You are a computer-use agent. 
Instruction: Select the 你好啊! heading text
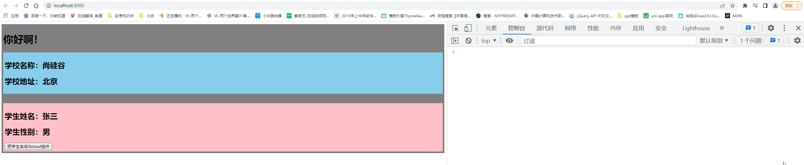click(x=20, y=40)
